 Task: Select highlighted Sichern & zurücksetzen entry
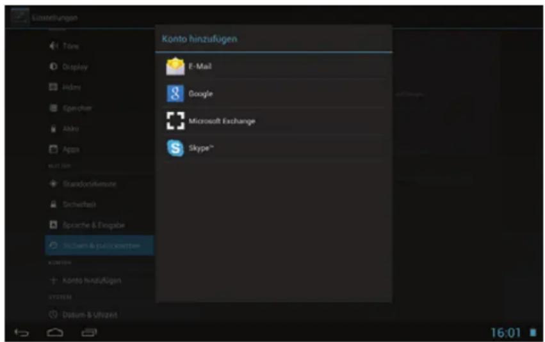(x=99, y=245)
